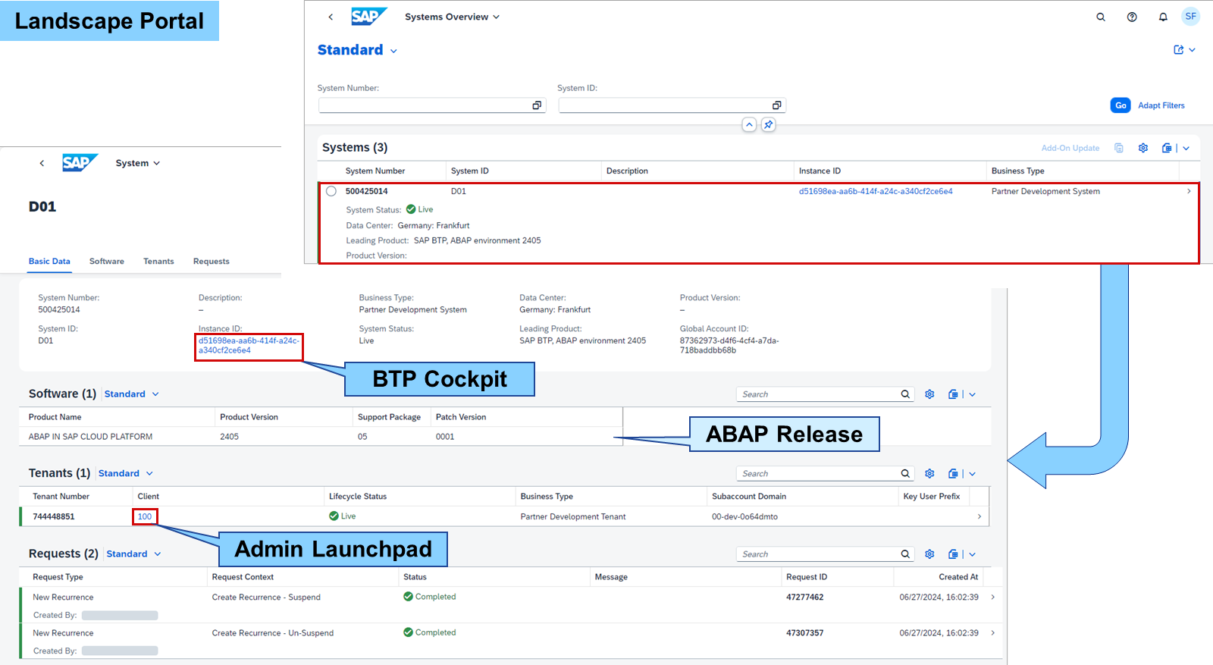Open value help for System Number filter
The width and height of the screenshot is (1213, 665).
[537, 105]
